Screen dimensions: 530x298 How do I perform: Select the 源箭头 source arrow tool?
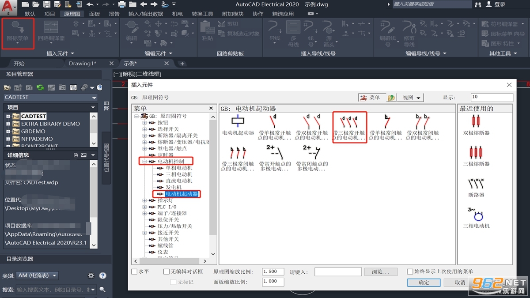(x=329, y=34)
